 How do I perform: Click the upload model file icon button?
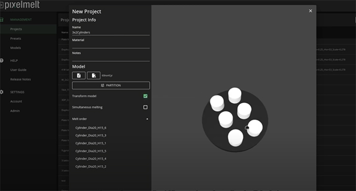pos(79,75)
